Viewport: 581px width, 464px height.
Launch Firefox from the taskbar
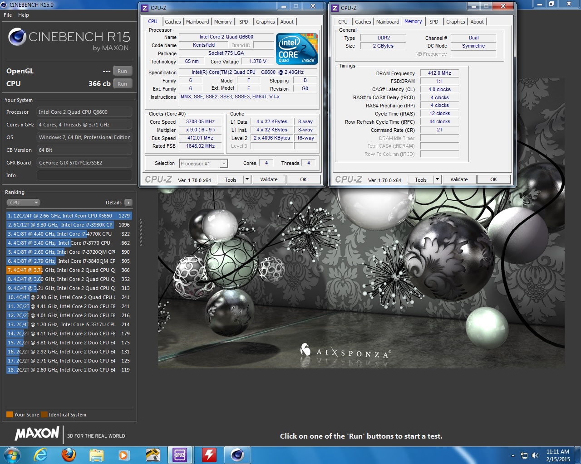(x=69, y=454)
